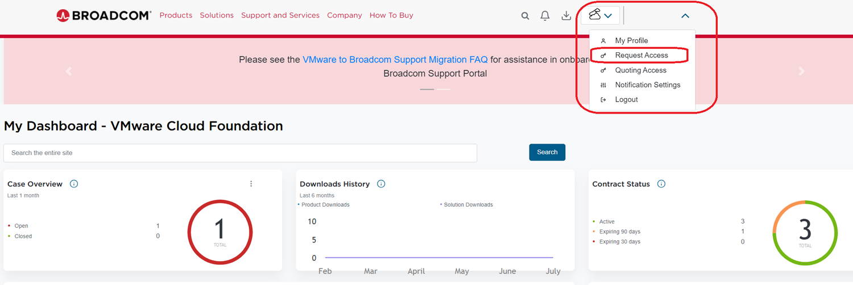853x285 pixels.
Task: Click the July label on downloads chart
Action: 553,271
